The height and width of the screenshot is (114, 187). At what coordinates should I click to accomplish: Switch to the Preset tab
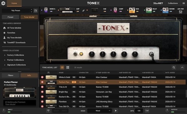pyautogui.click(x=10, y=17)
